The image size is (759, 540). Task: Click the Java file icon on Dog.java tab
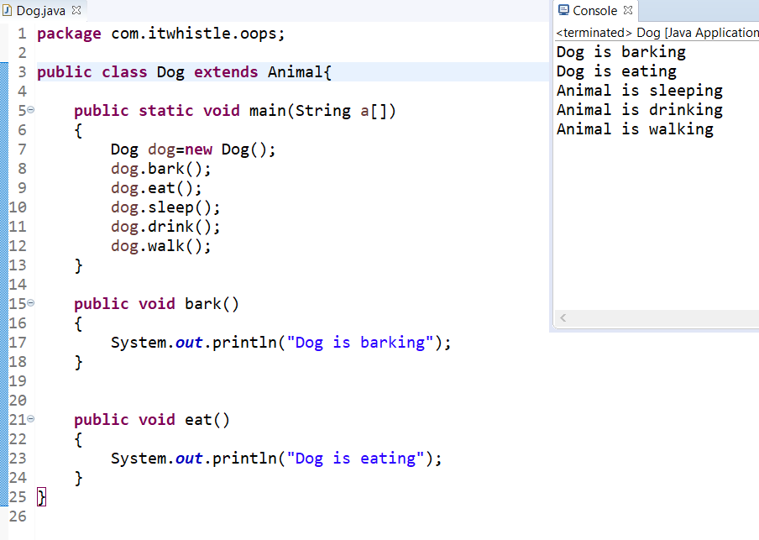click(x=8, y=11)
